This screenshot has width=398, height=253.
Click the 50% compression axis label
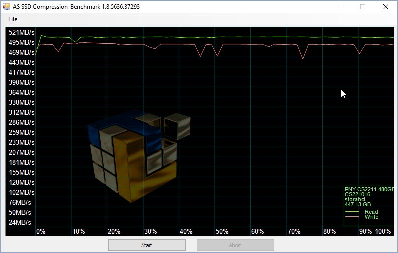[222, 232]
